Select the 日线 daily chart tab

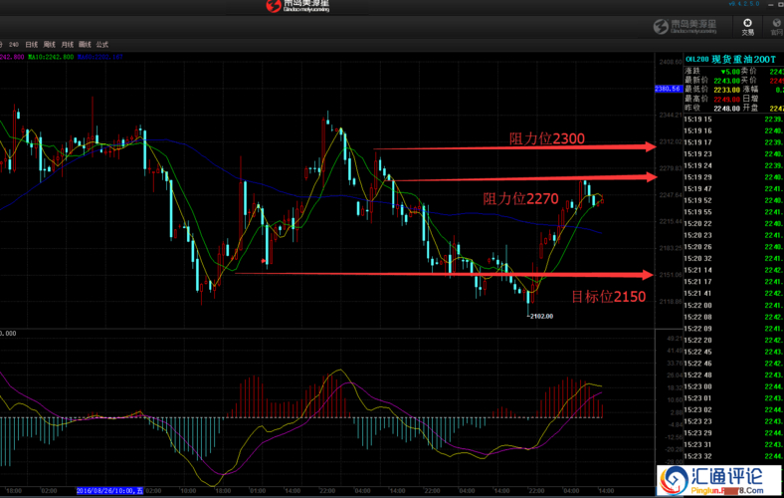[x=32, y=45]
